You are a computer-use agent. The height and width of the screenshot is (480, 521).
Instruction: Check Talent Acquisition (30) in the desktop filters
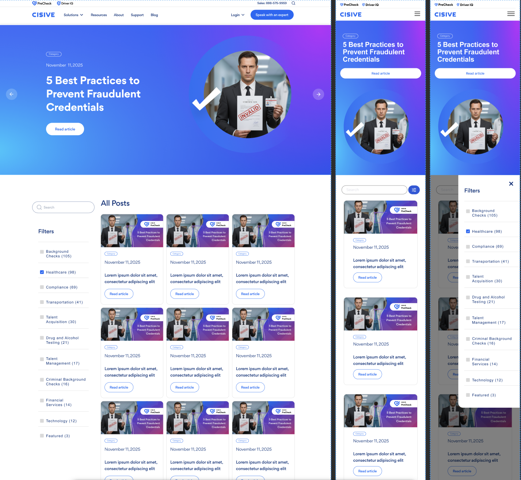(42, 317)
